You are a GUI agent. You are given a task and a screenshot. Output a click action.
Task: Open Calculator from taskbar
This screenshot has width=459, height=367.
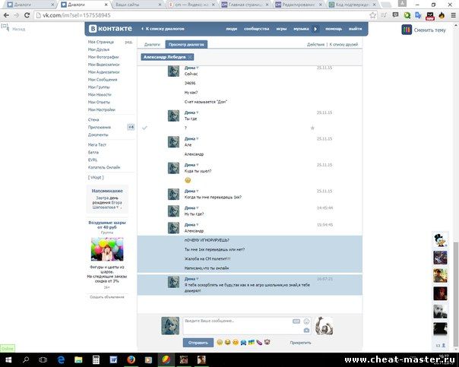click(x=96, y=359)
